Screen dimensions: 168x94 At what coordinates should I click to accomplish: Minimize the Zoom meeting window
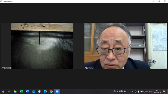pos(154,1)
